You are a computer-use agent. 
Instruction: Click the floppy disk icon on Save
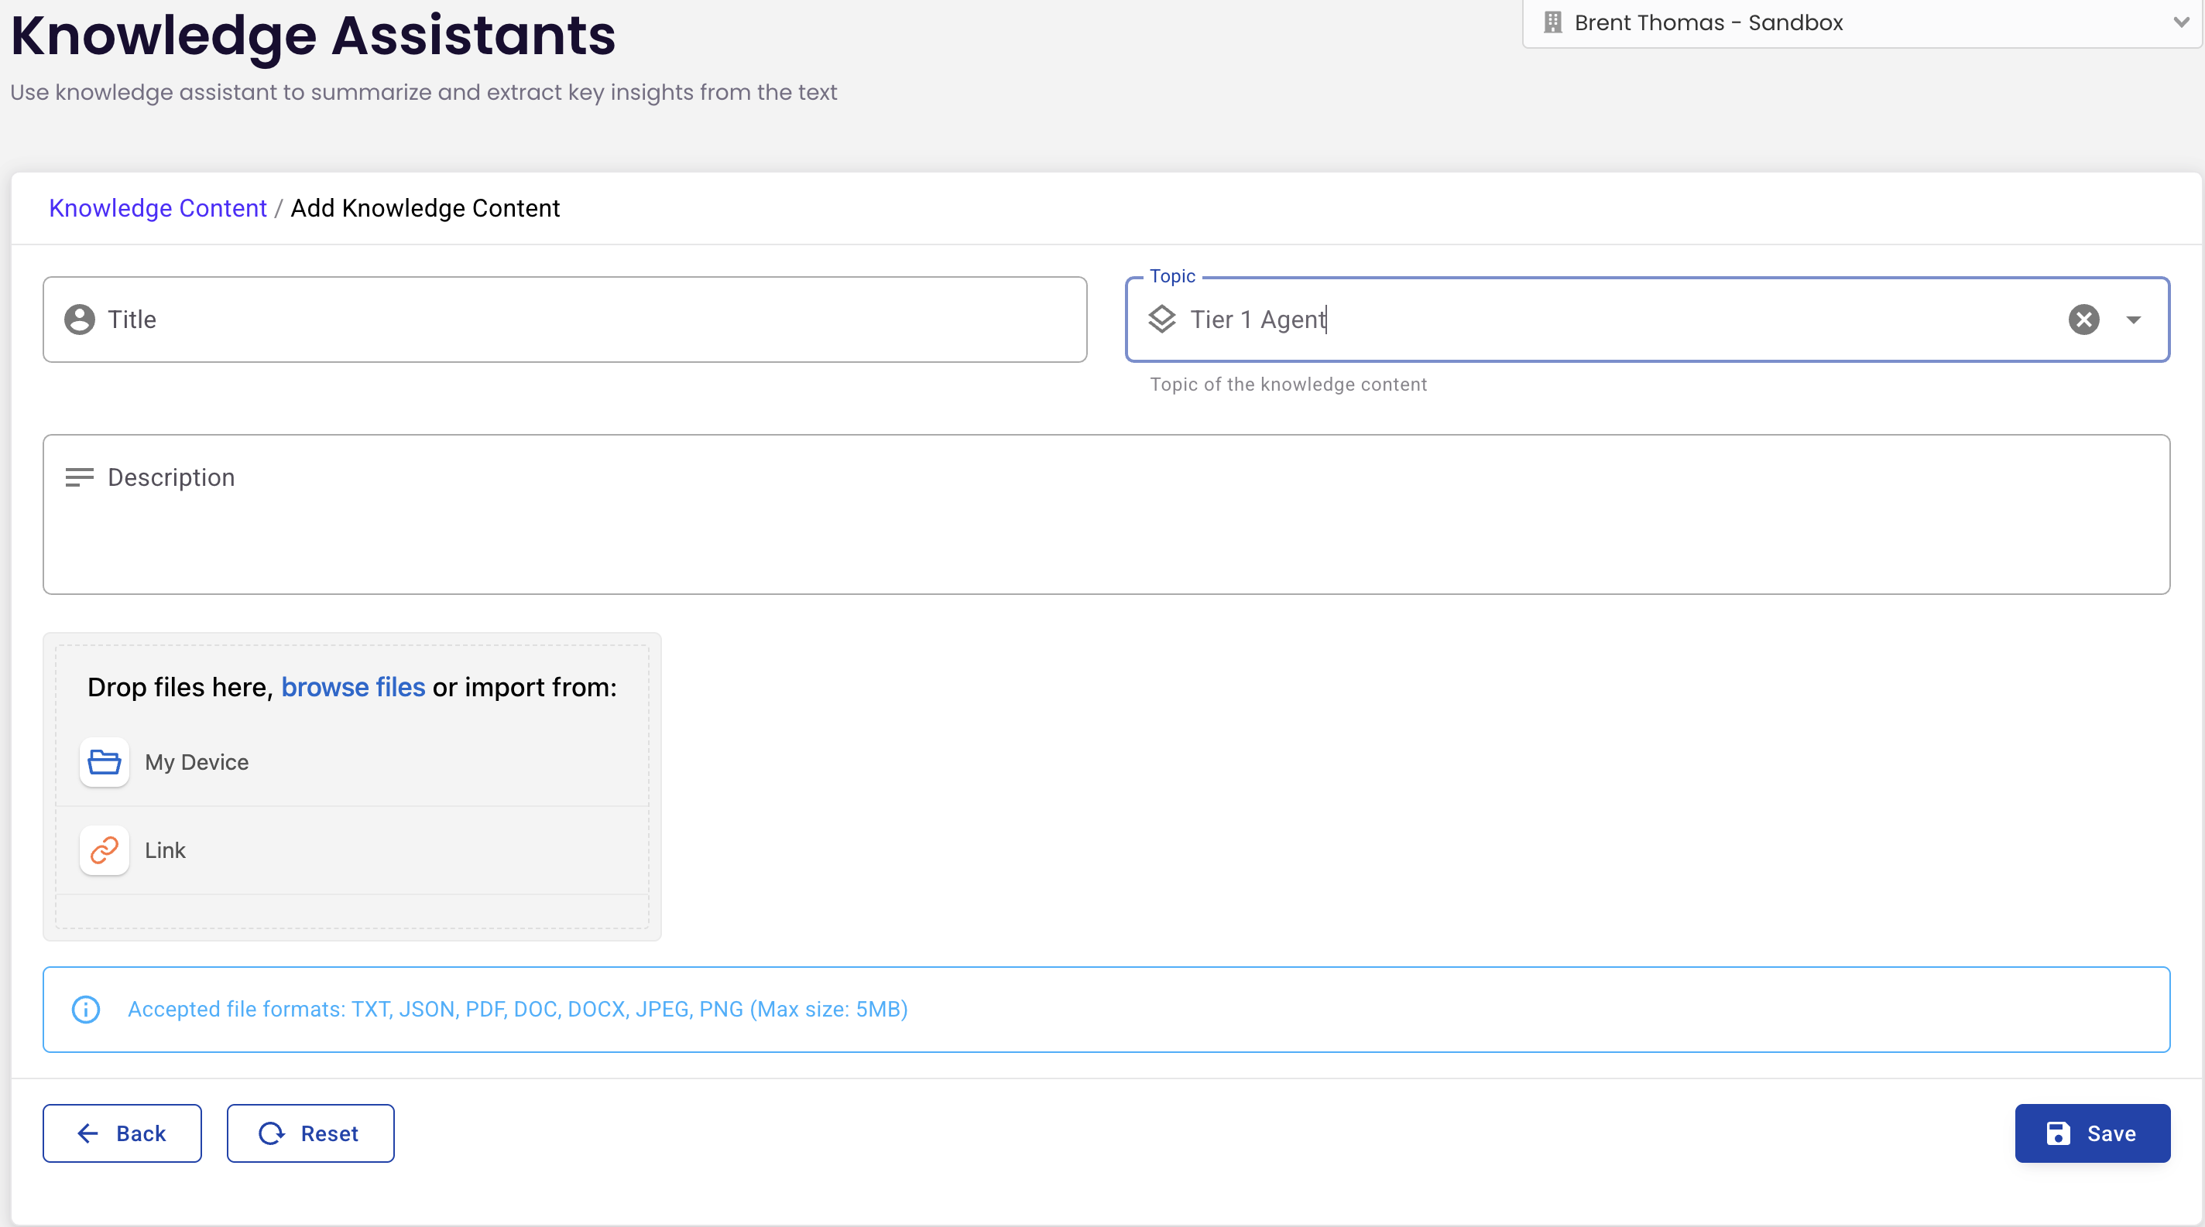pos(2058,1133)
